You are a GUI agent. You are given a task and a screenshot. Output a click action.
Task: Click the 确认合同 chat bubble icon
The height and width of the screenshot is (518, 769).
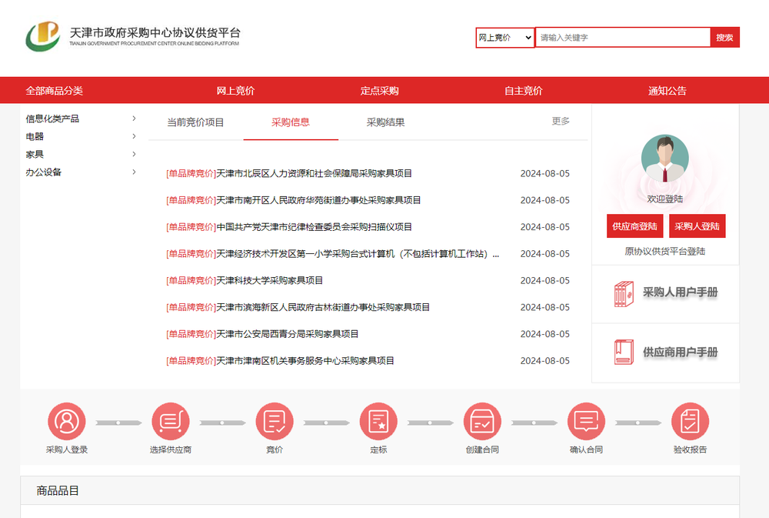pyautogui.click(x=587, y=420)
